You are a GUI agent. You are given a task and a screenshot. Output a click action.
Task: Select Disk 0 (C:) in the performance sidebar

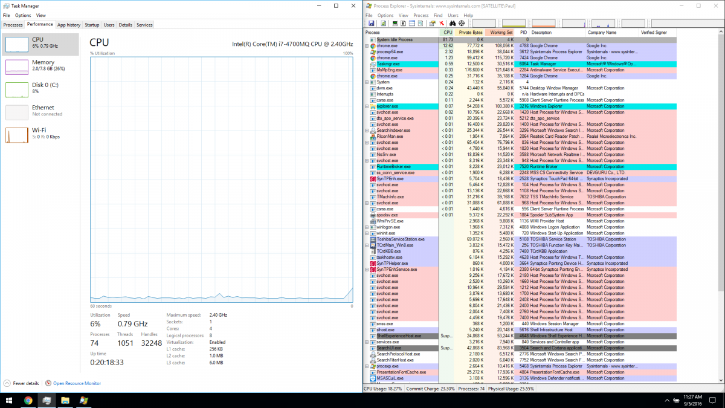pyautogui.click(x=40, y=89)
